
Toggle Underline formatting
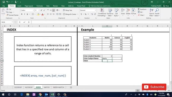tap(27, 14)
